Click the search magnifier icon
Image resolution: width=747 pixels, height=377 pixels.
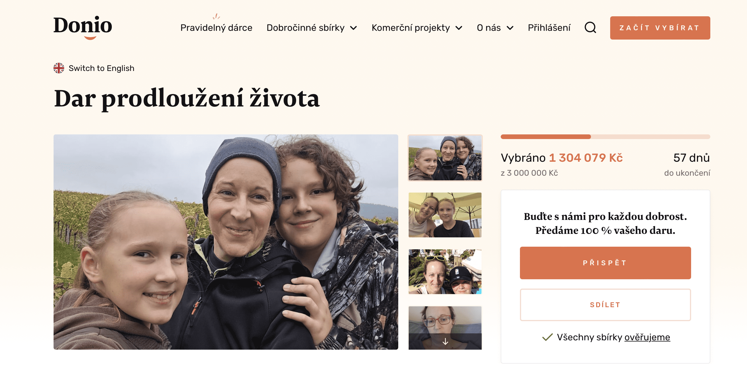click(590, 28)
